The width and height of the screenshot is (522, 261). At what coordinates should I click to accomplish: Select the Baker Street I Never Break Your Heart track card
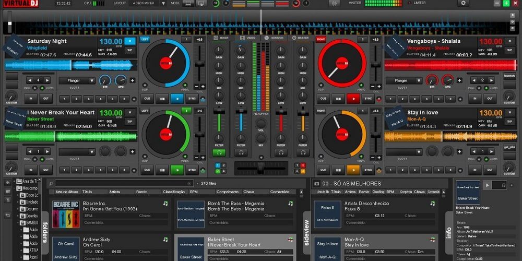pyautogui.click(x=235, y=247)
